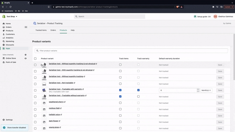Open Giedrius Galminas account menu
This screenshot has width=235, height=132.
click(x=223, y=17)
